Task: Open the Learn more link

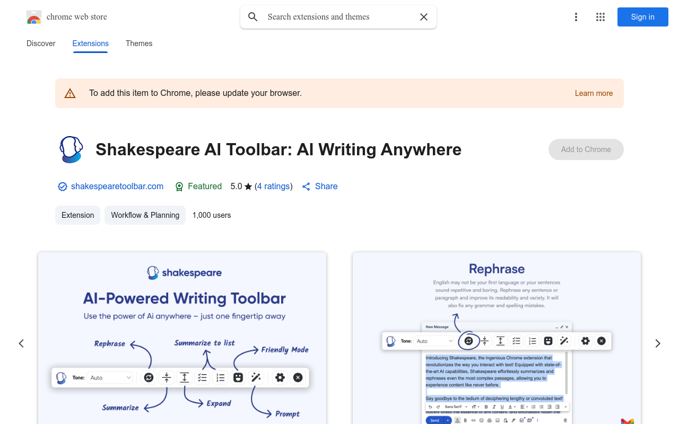Action: [594, 93]
